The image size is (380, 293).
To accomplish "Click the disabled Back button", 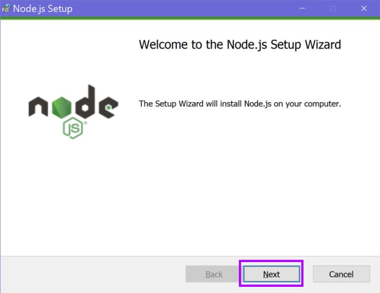I will [213, 274].
